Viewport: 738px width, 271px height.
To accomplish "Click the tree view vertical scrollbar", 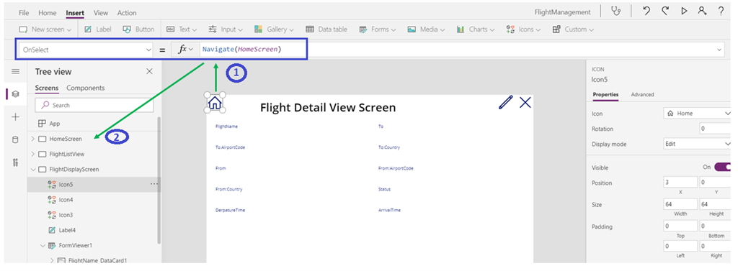I will (x=159, y=181).
